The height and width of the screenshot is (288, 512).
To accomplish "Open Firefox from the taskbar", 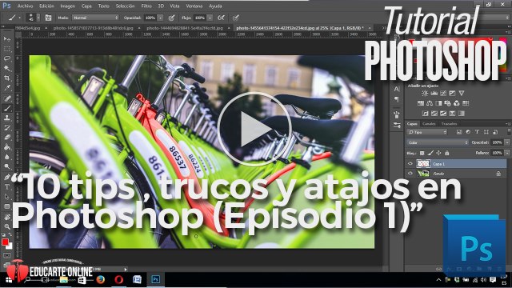I will click(101, 279).
